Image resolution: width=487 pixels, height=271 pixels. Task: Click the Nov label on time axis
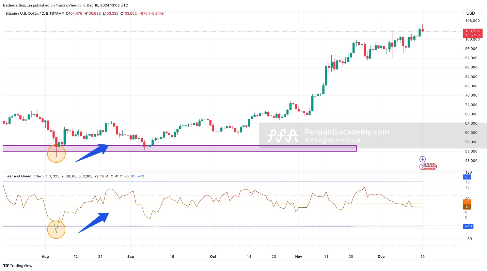point(299,256)
